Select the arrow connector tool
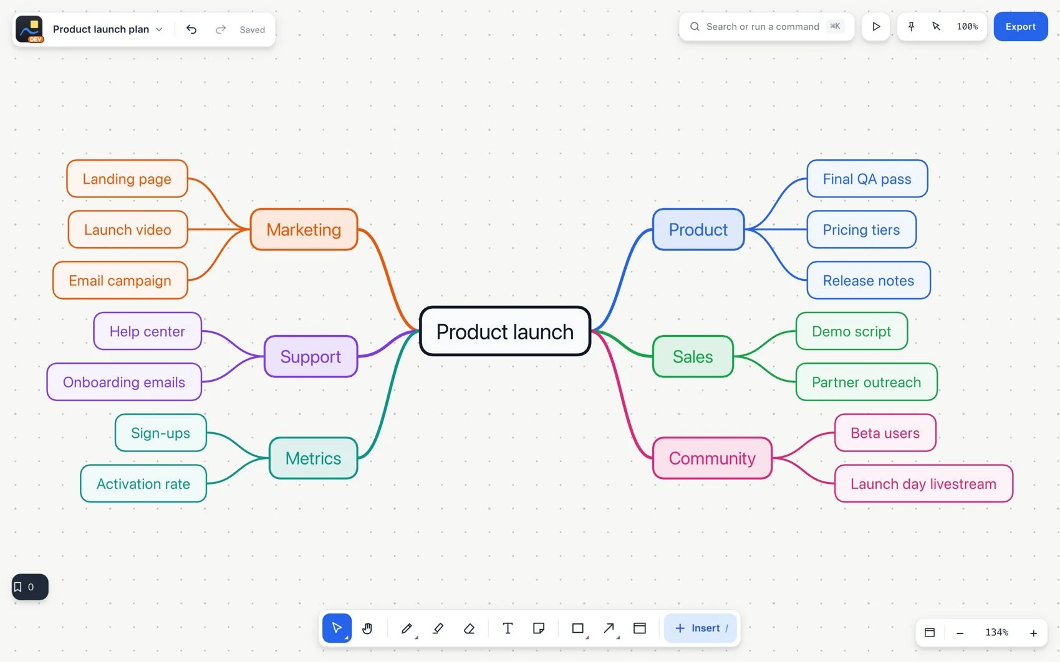 pyautogui.click(x=609, y=628)
